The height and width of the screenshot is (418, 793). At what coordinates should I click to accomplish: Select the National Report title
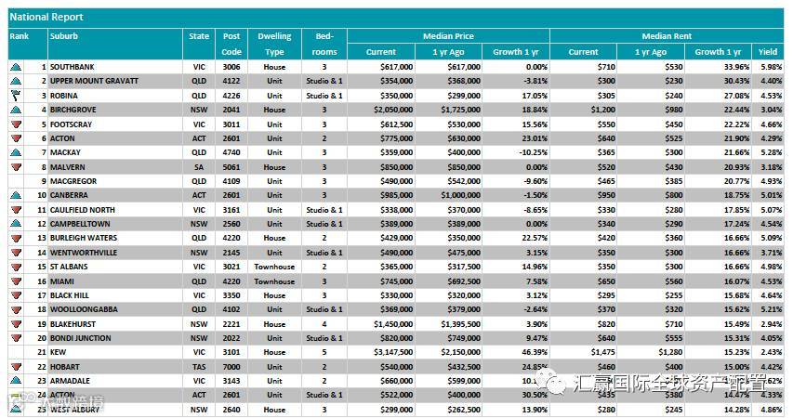click(46, 18)
